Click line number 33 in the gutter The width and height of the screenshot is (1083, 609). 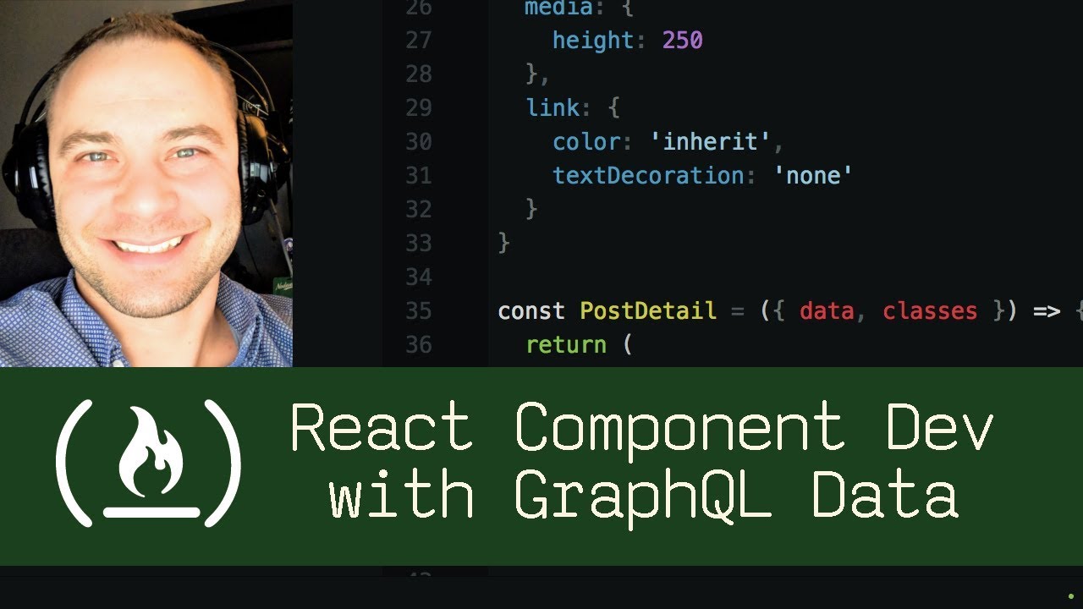click(x=419, y=243)
